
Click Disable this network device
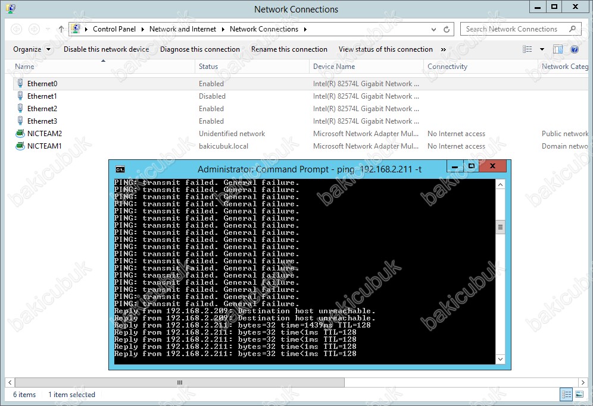point(106,49)
